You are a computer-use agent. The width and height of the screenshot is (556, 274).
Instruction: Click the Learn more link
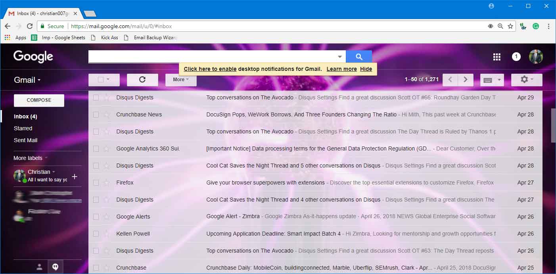341,69
